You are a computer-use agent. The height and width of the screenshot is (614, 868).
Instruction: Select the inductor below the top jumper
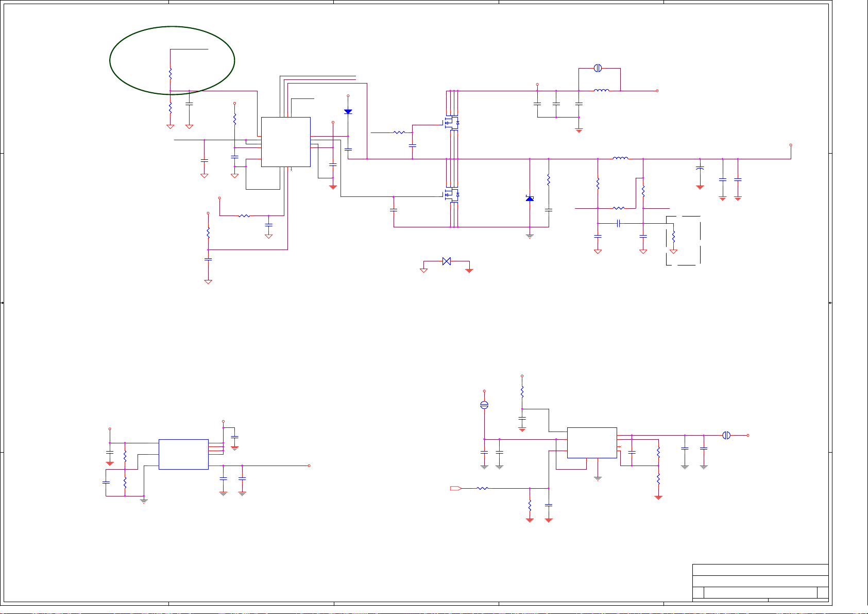[x=602, y=91]
